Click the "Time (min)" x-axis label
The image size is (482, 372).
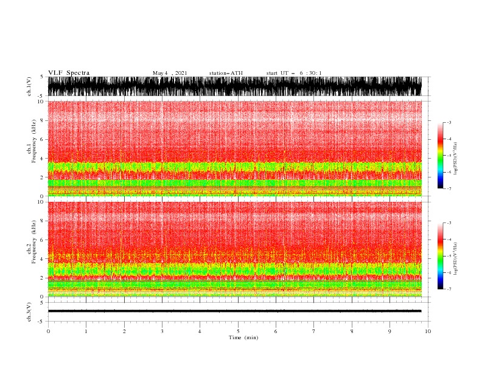point(243,337)
